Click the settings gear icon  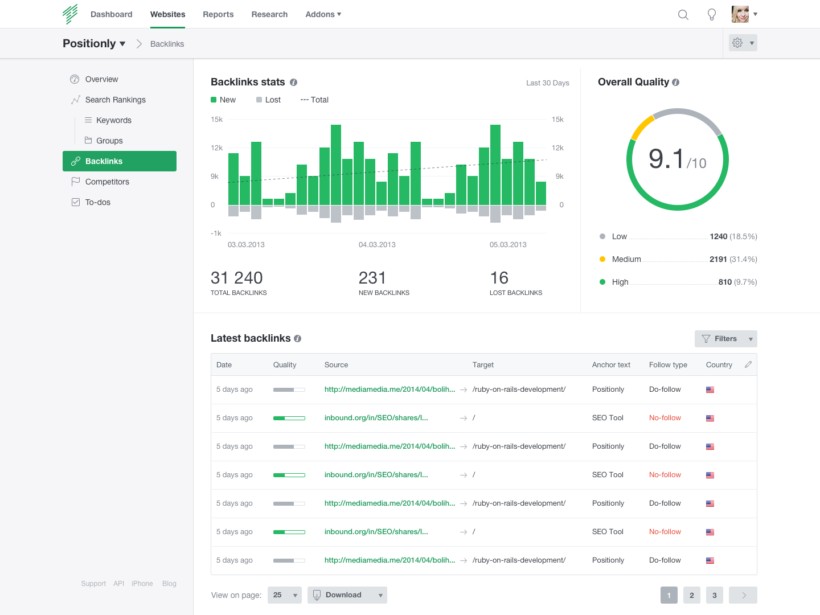pyautogui.click(x=737, y=43)
